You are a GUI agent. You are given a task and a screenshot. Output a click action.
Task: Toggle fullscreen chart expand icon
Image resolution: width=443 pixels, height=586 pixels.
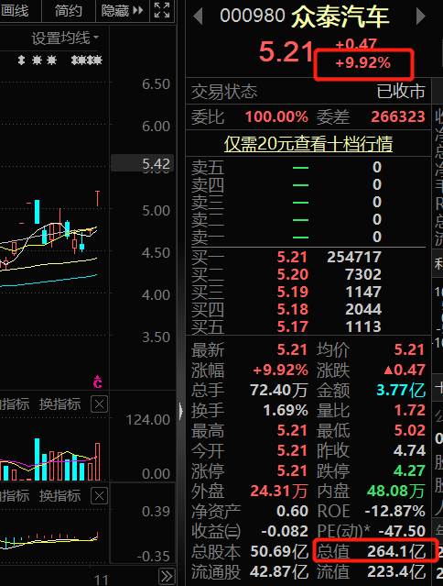[x=162, y=10]
